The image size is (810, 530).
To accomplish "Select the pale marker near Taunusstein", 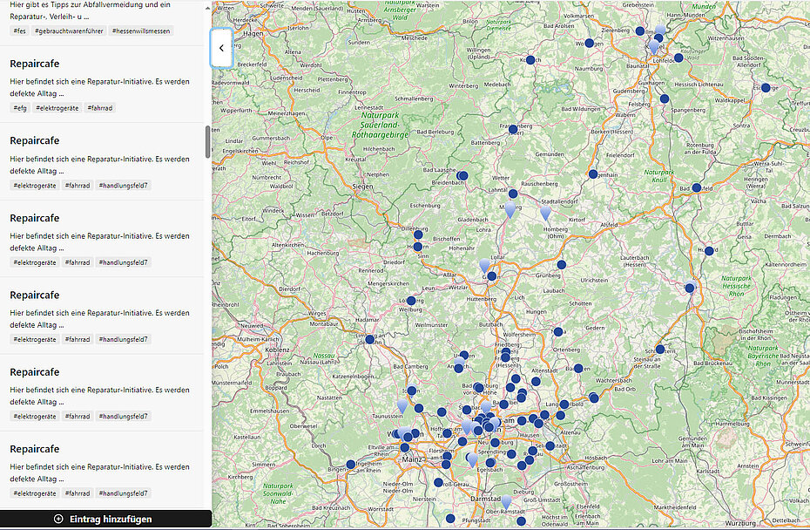I will pyautogui.click(x=402, y=404).
